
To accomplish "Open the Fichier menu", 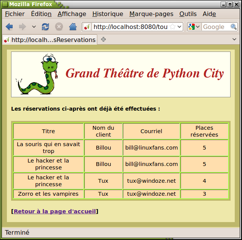I will [15, 14].
